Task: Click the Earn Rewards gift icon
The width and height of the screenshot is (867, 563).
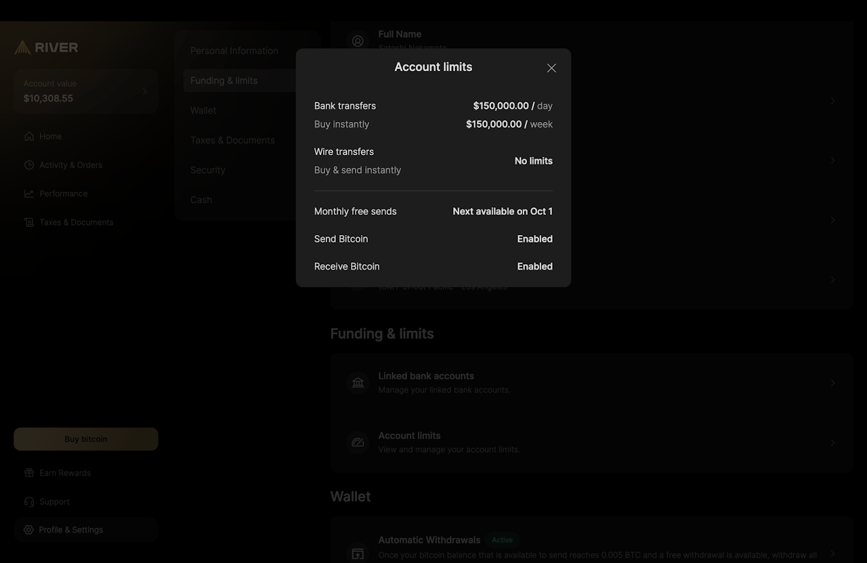Action: pos(29,473)
